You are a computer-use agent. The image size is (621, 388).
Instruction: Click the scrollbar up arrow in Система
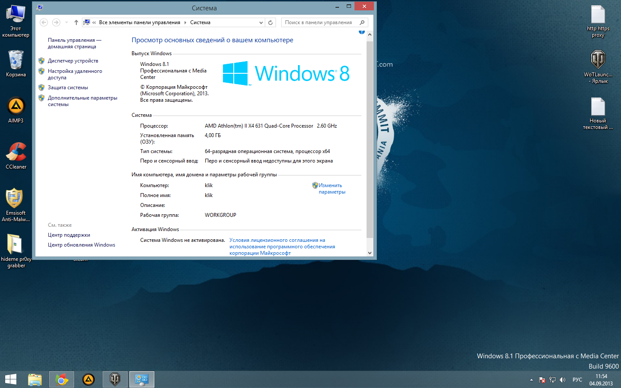(x=370, y=34)
